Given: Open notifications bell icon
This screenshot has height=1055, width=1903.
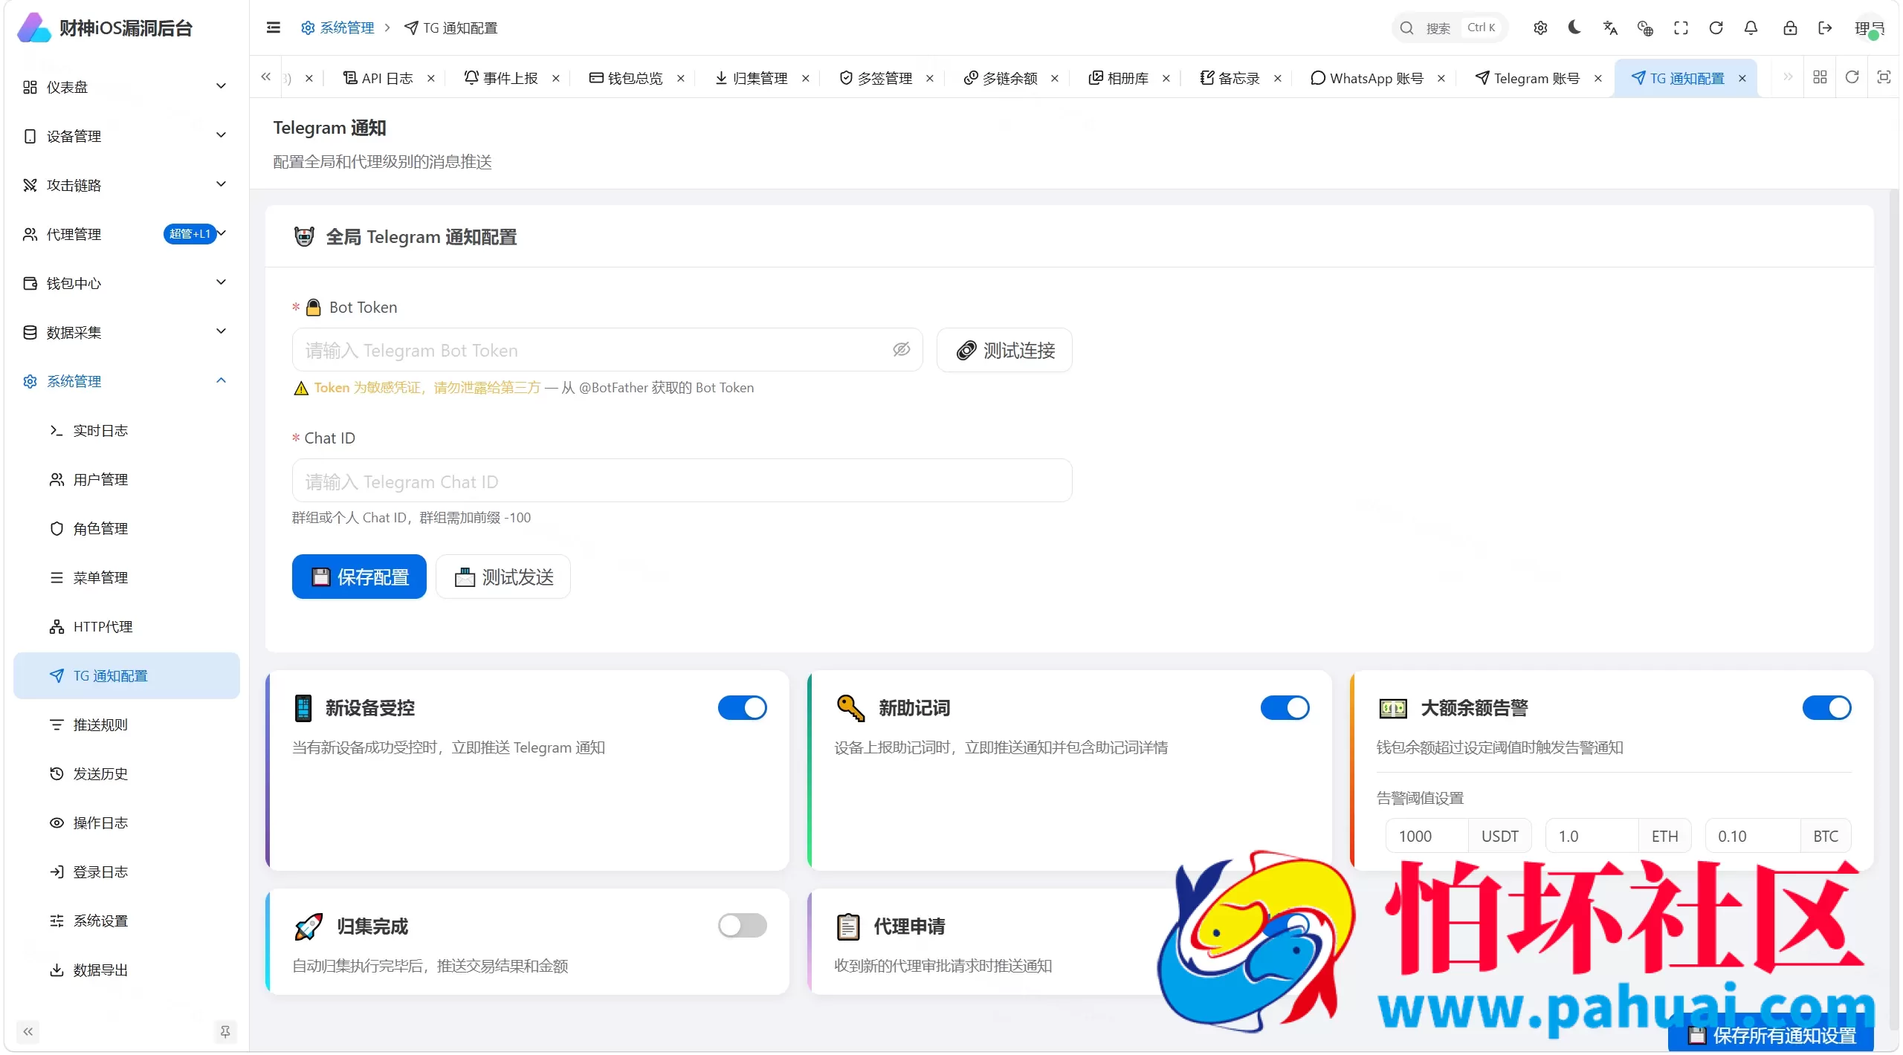Looking at the screenshot, I should point(1751,27).
